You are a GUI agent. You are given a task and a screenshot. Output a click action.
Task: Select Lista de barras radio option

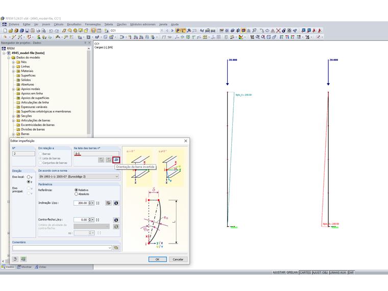pyautogui.click(x=40, y=158)
